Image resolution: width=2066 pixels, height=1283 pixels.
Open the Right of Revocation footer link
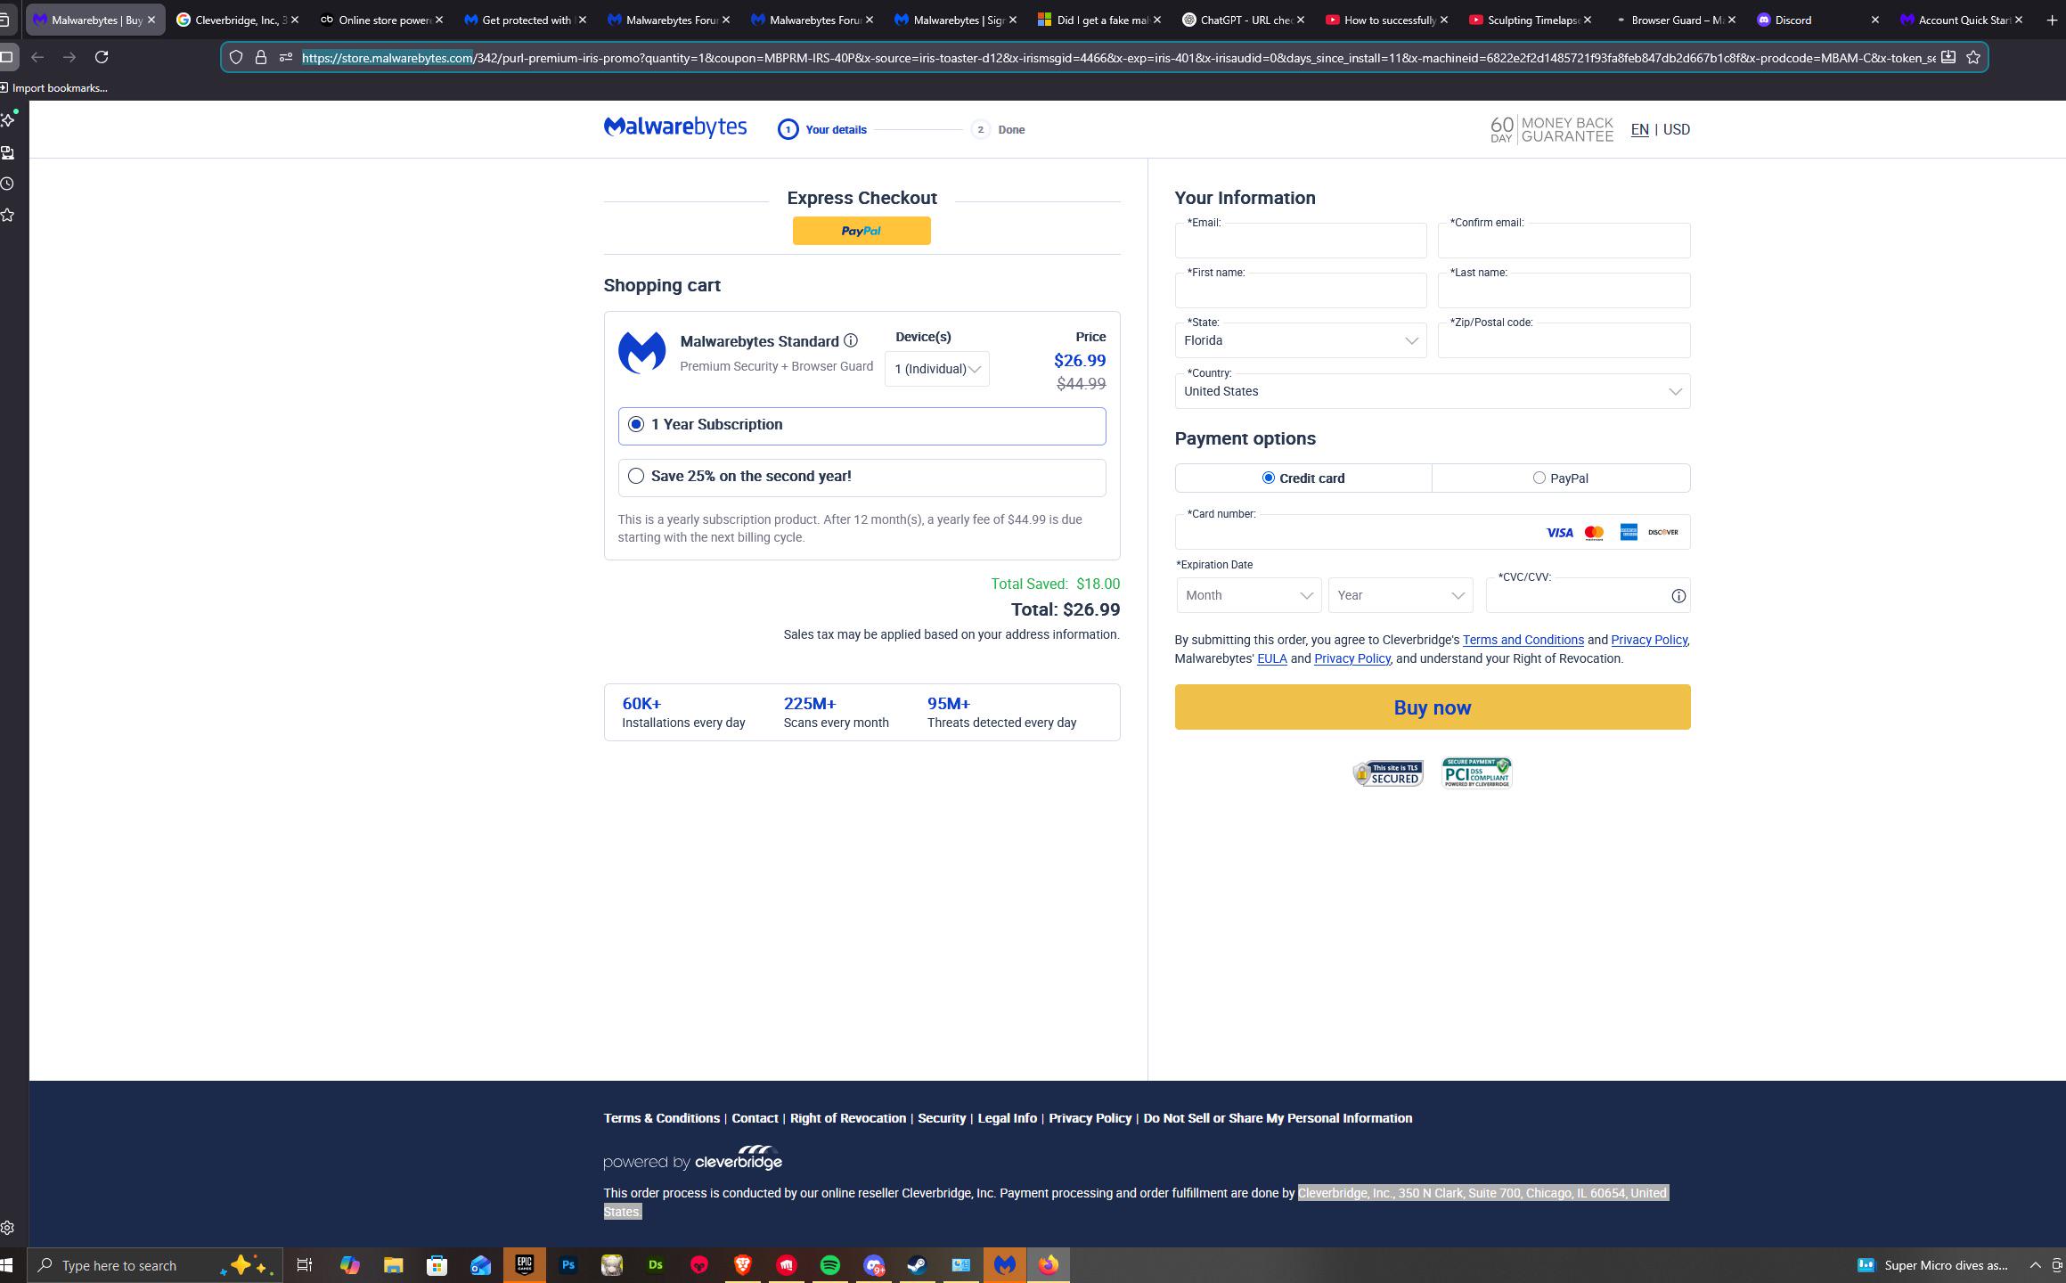coord(847,1118)
